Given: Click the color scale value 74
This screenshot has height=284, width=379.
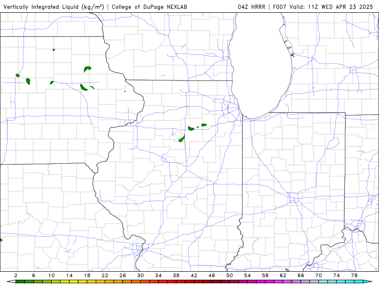Looking at the screenshot, I should tap(336, 275).
